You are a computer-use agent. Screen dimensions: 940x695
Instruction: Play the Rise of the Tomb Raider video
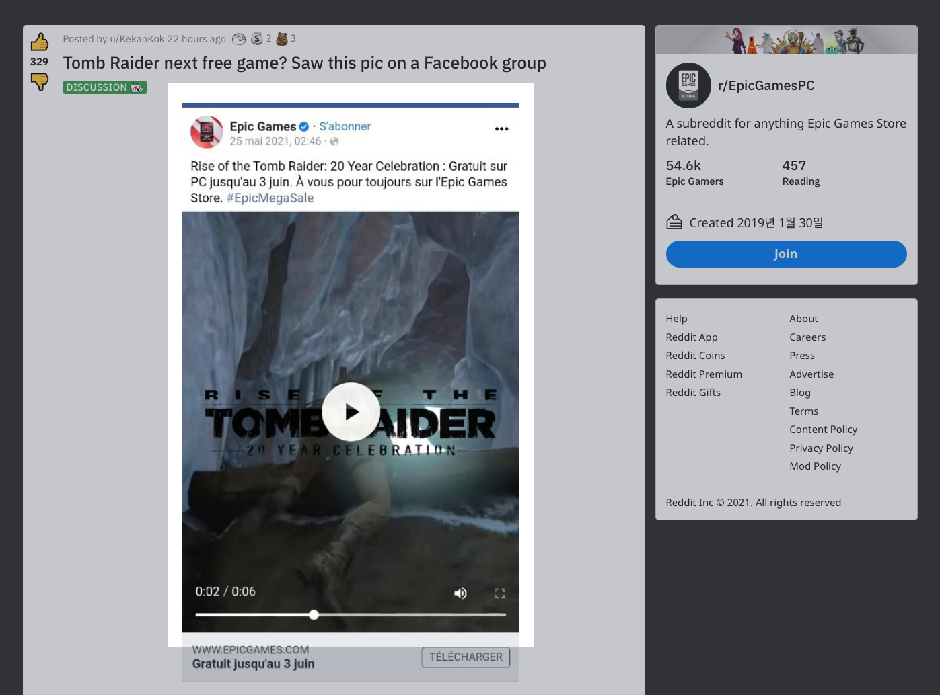(x=351, y=412)
